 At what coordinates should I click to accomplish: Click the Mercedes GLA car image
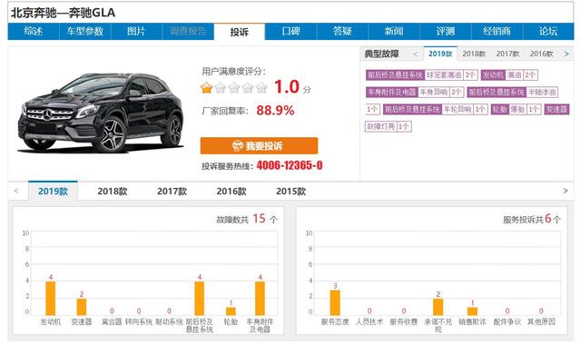[101, 113]
